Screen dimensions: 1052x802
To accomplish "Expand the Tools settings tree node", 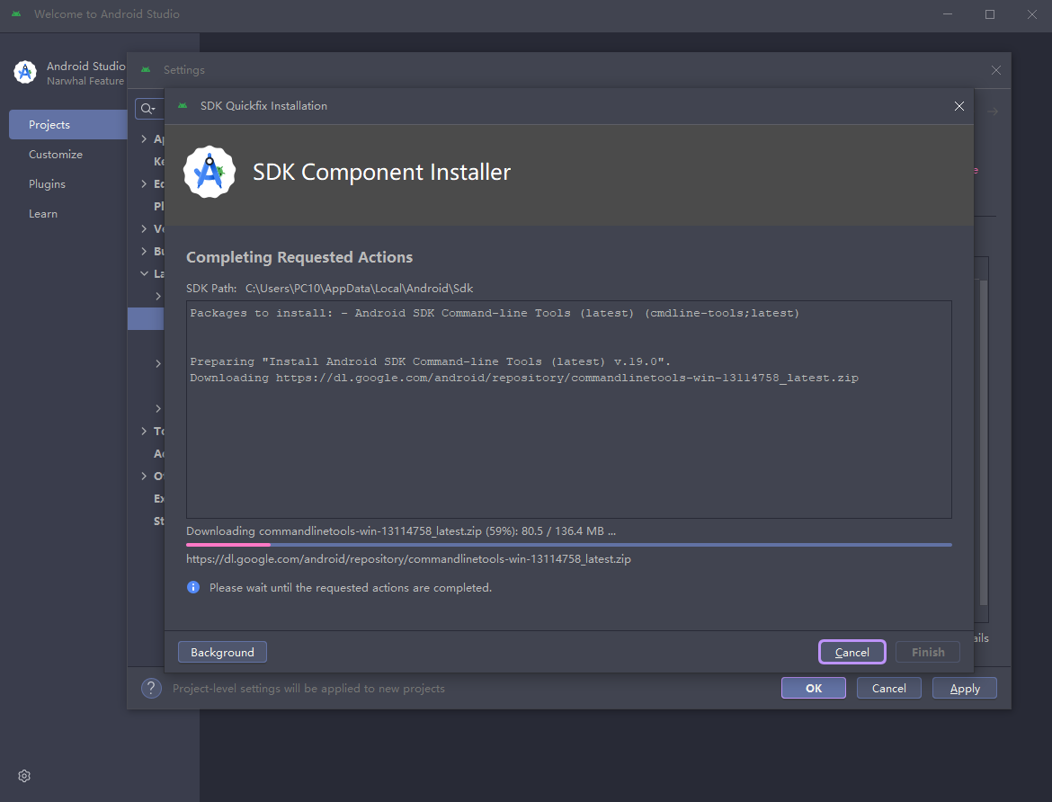I will [x=144, y=431].
